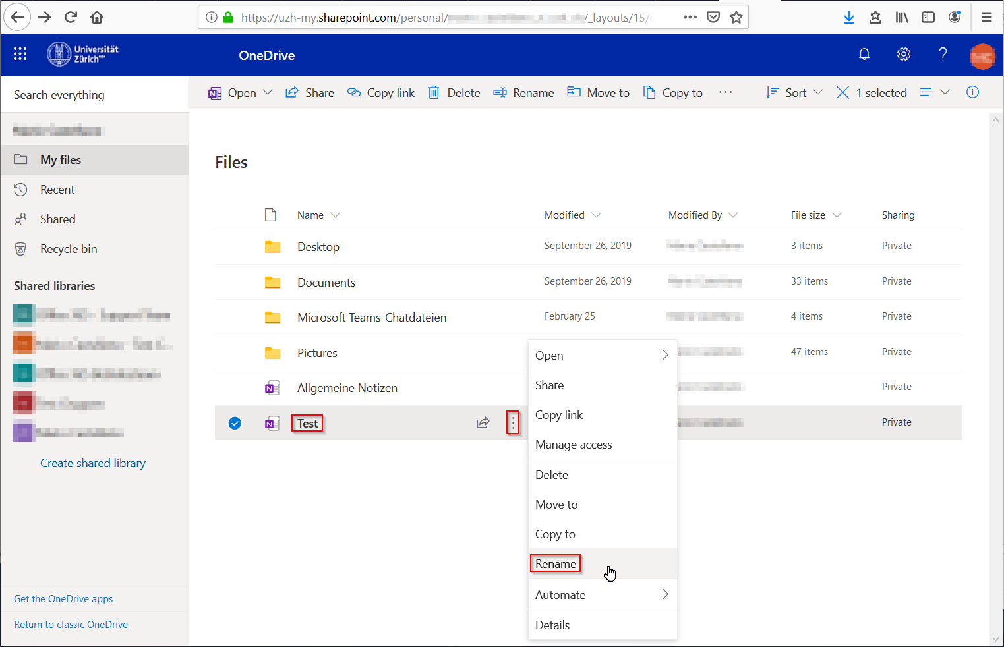Viewport: 1004px width, 647px height.
Task: Click the notifications bell icon
Action: click(x=864, y=55)
